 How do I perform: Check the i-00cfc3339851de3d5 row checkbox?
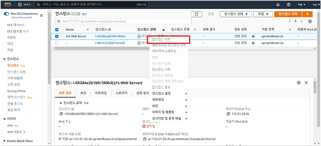click(57, 43)
